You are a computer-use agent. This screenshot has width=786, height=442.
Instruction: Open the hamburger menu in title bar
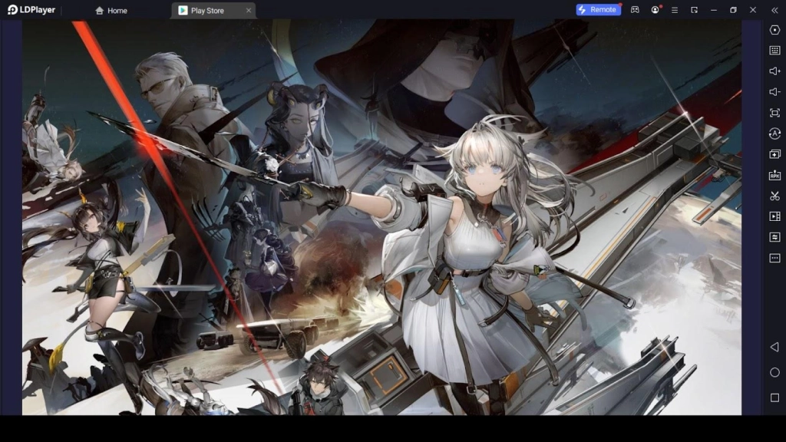(675, 10)
